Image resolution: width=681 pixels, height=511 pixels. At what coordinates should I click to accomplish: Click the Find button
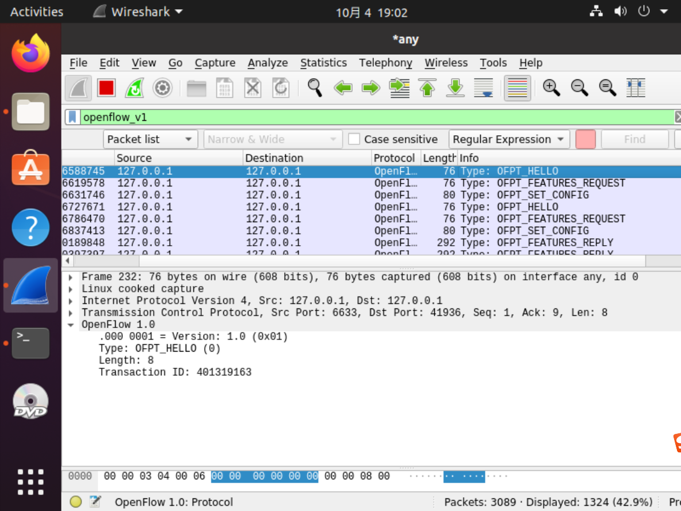[x=634, y=139]
